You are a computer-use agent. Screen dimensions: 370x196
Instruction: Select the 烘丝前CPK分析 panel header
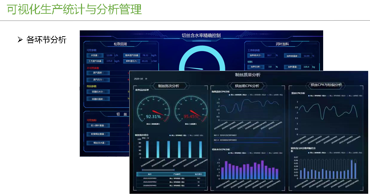click(247, 86)
